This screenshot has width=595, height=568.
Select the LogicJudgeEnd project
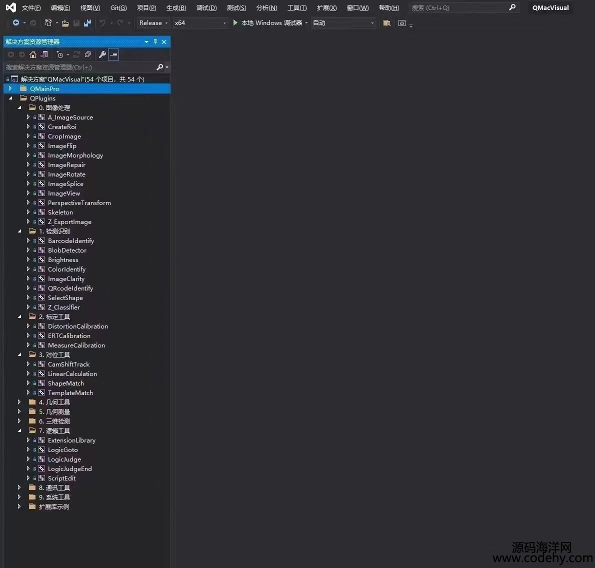pyautogui.click(x=70, y=468)
